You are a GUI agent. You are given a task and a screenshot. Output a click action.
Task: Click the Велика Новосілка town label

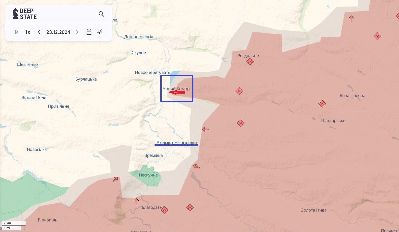click(177, 143)
